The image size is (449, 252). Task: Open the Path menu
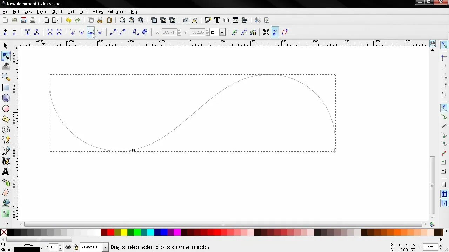pyautogui.click(x=71, y=12)
